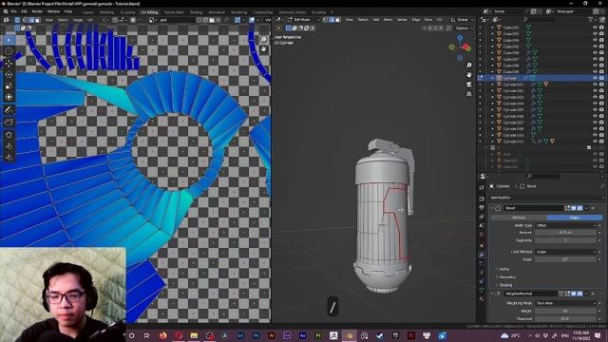Disable Cube.006 in renders via camera icon
The width and height of the screenshot is (608, 342).
coord(601,53)
